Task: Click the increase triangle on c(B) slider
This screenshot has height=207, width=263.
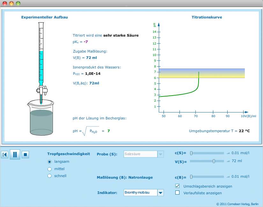Action: [228, 176]
